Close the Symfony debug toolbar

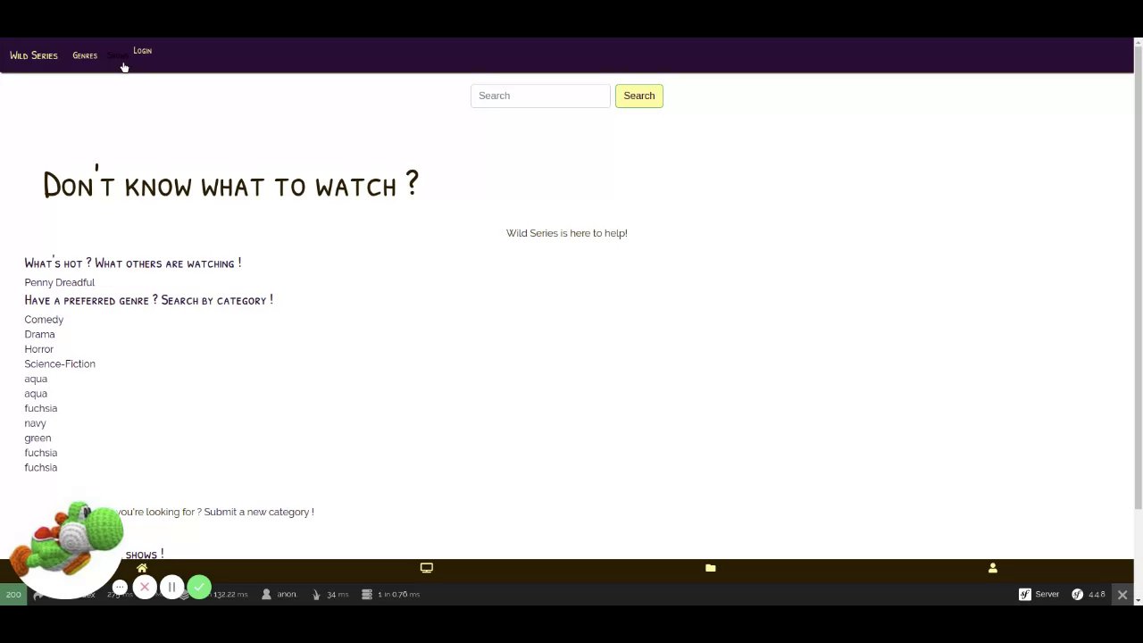(1122, 595)
